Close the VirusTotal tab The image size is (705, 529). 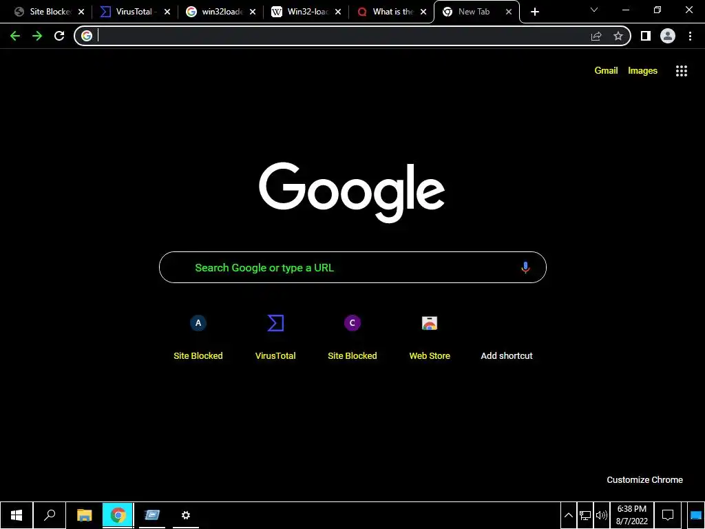167,12
